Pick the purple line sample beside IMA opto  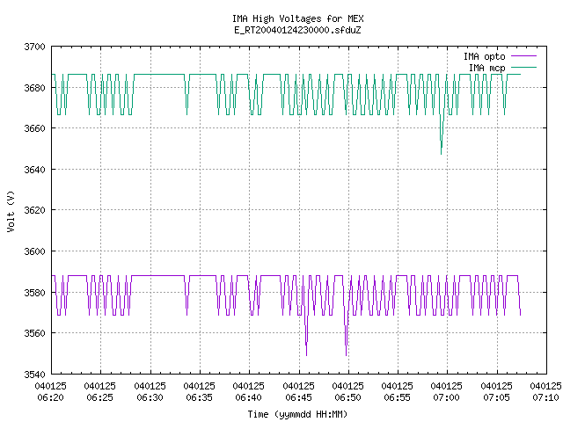pos(523,56)
